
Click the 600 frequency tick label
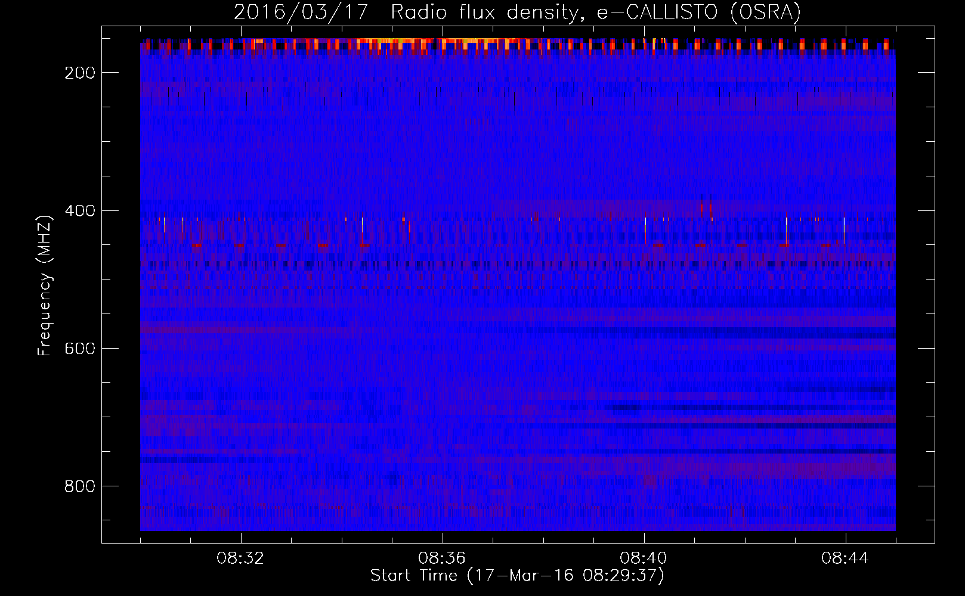[x=79, y=349]
